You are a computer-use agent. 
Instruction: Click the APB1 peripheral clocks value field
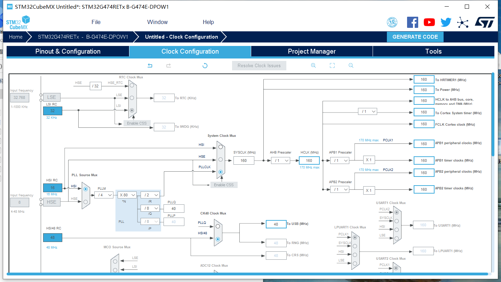click(x=424, y=143)
